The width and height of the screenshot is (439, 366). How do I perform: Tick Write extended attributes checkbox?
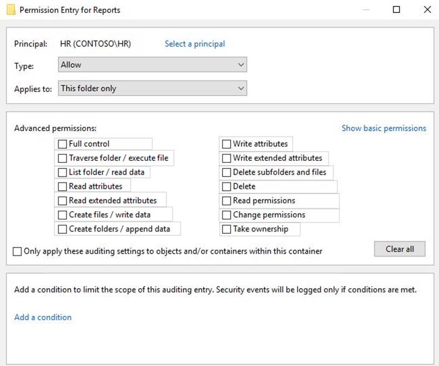[227, 158]
